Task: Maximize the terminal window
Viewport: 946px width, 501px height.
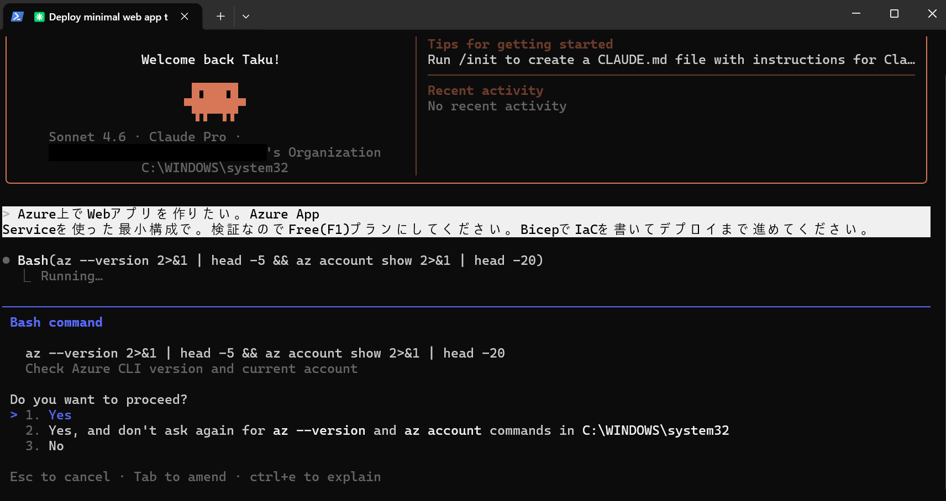Action: [x=894, y=14]
